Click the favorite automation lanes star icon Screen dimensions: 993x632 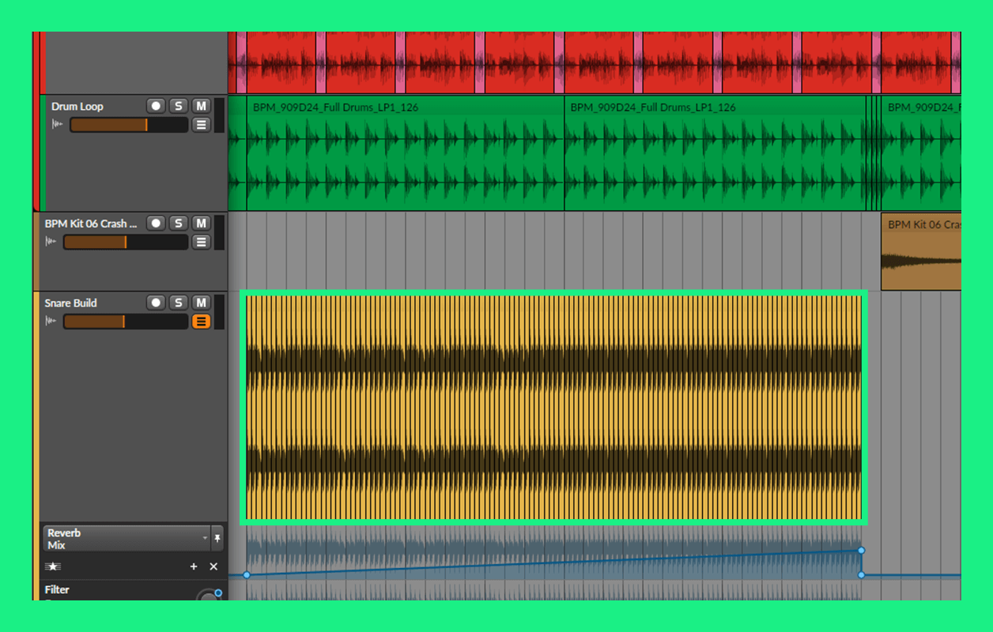click(53, 566)
